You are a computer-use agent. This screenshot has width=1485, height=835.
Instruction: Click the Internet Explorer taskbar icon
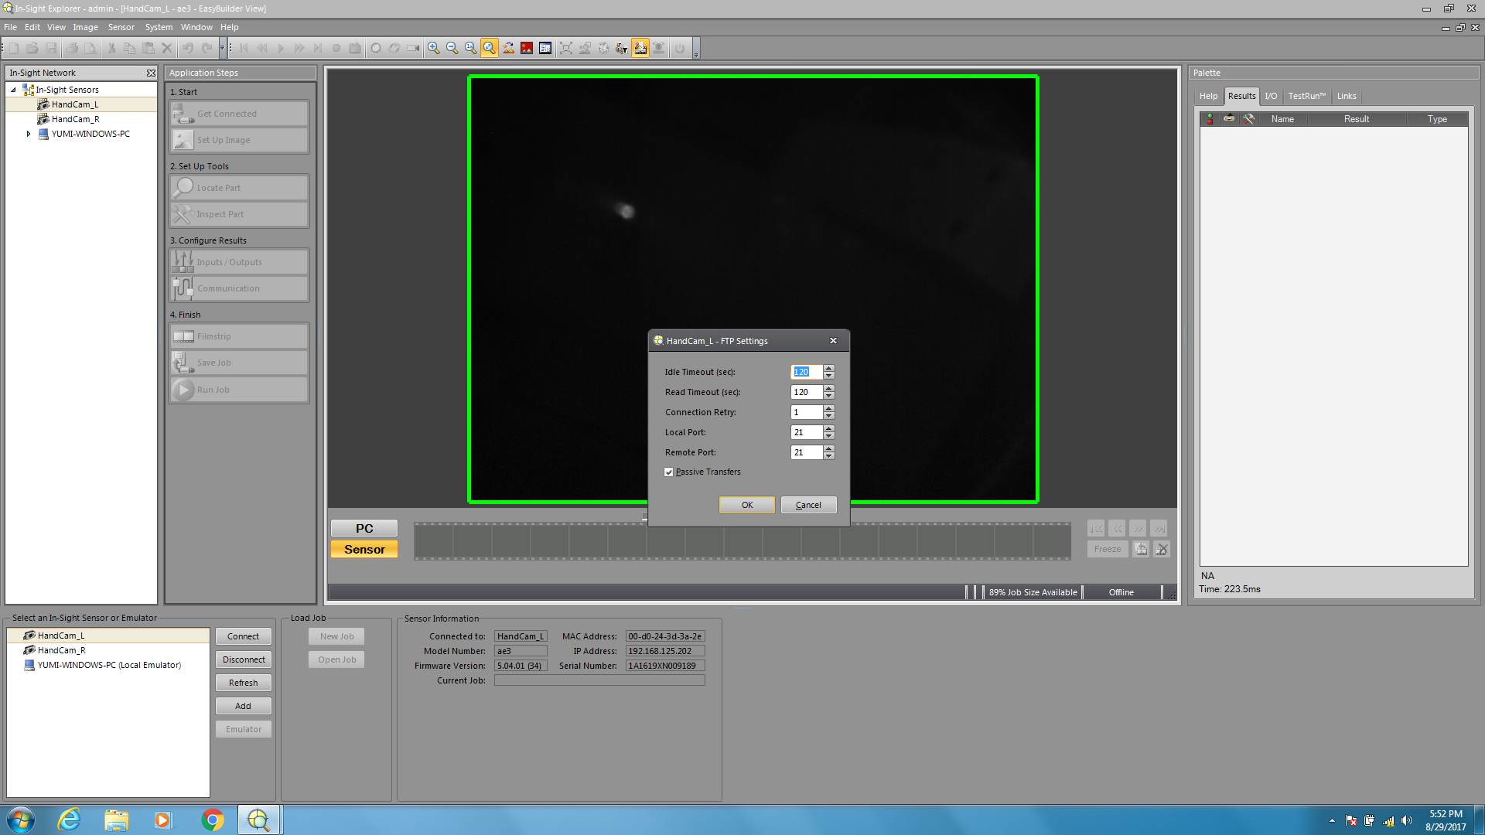tap(70, 820)
